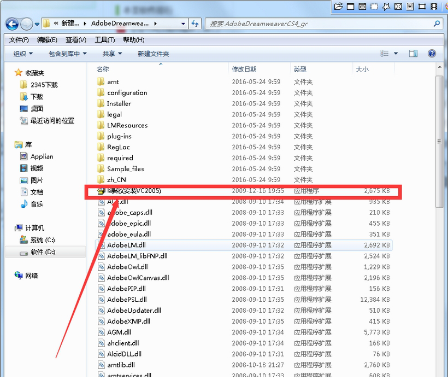Go back with the blue Back arrow

[x=12, y=24]
